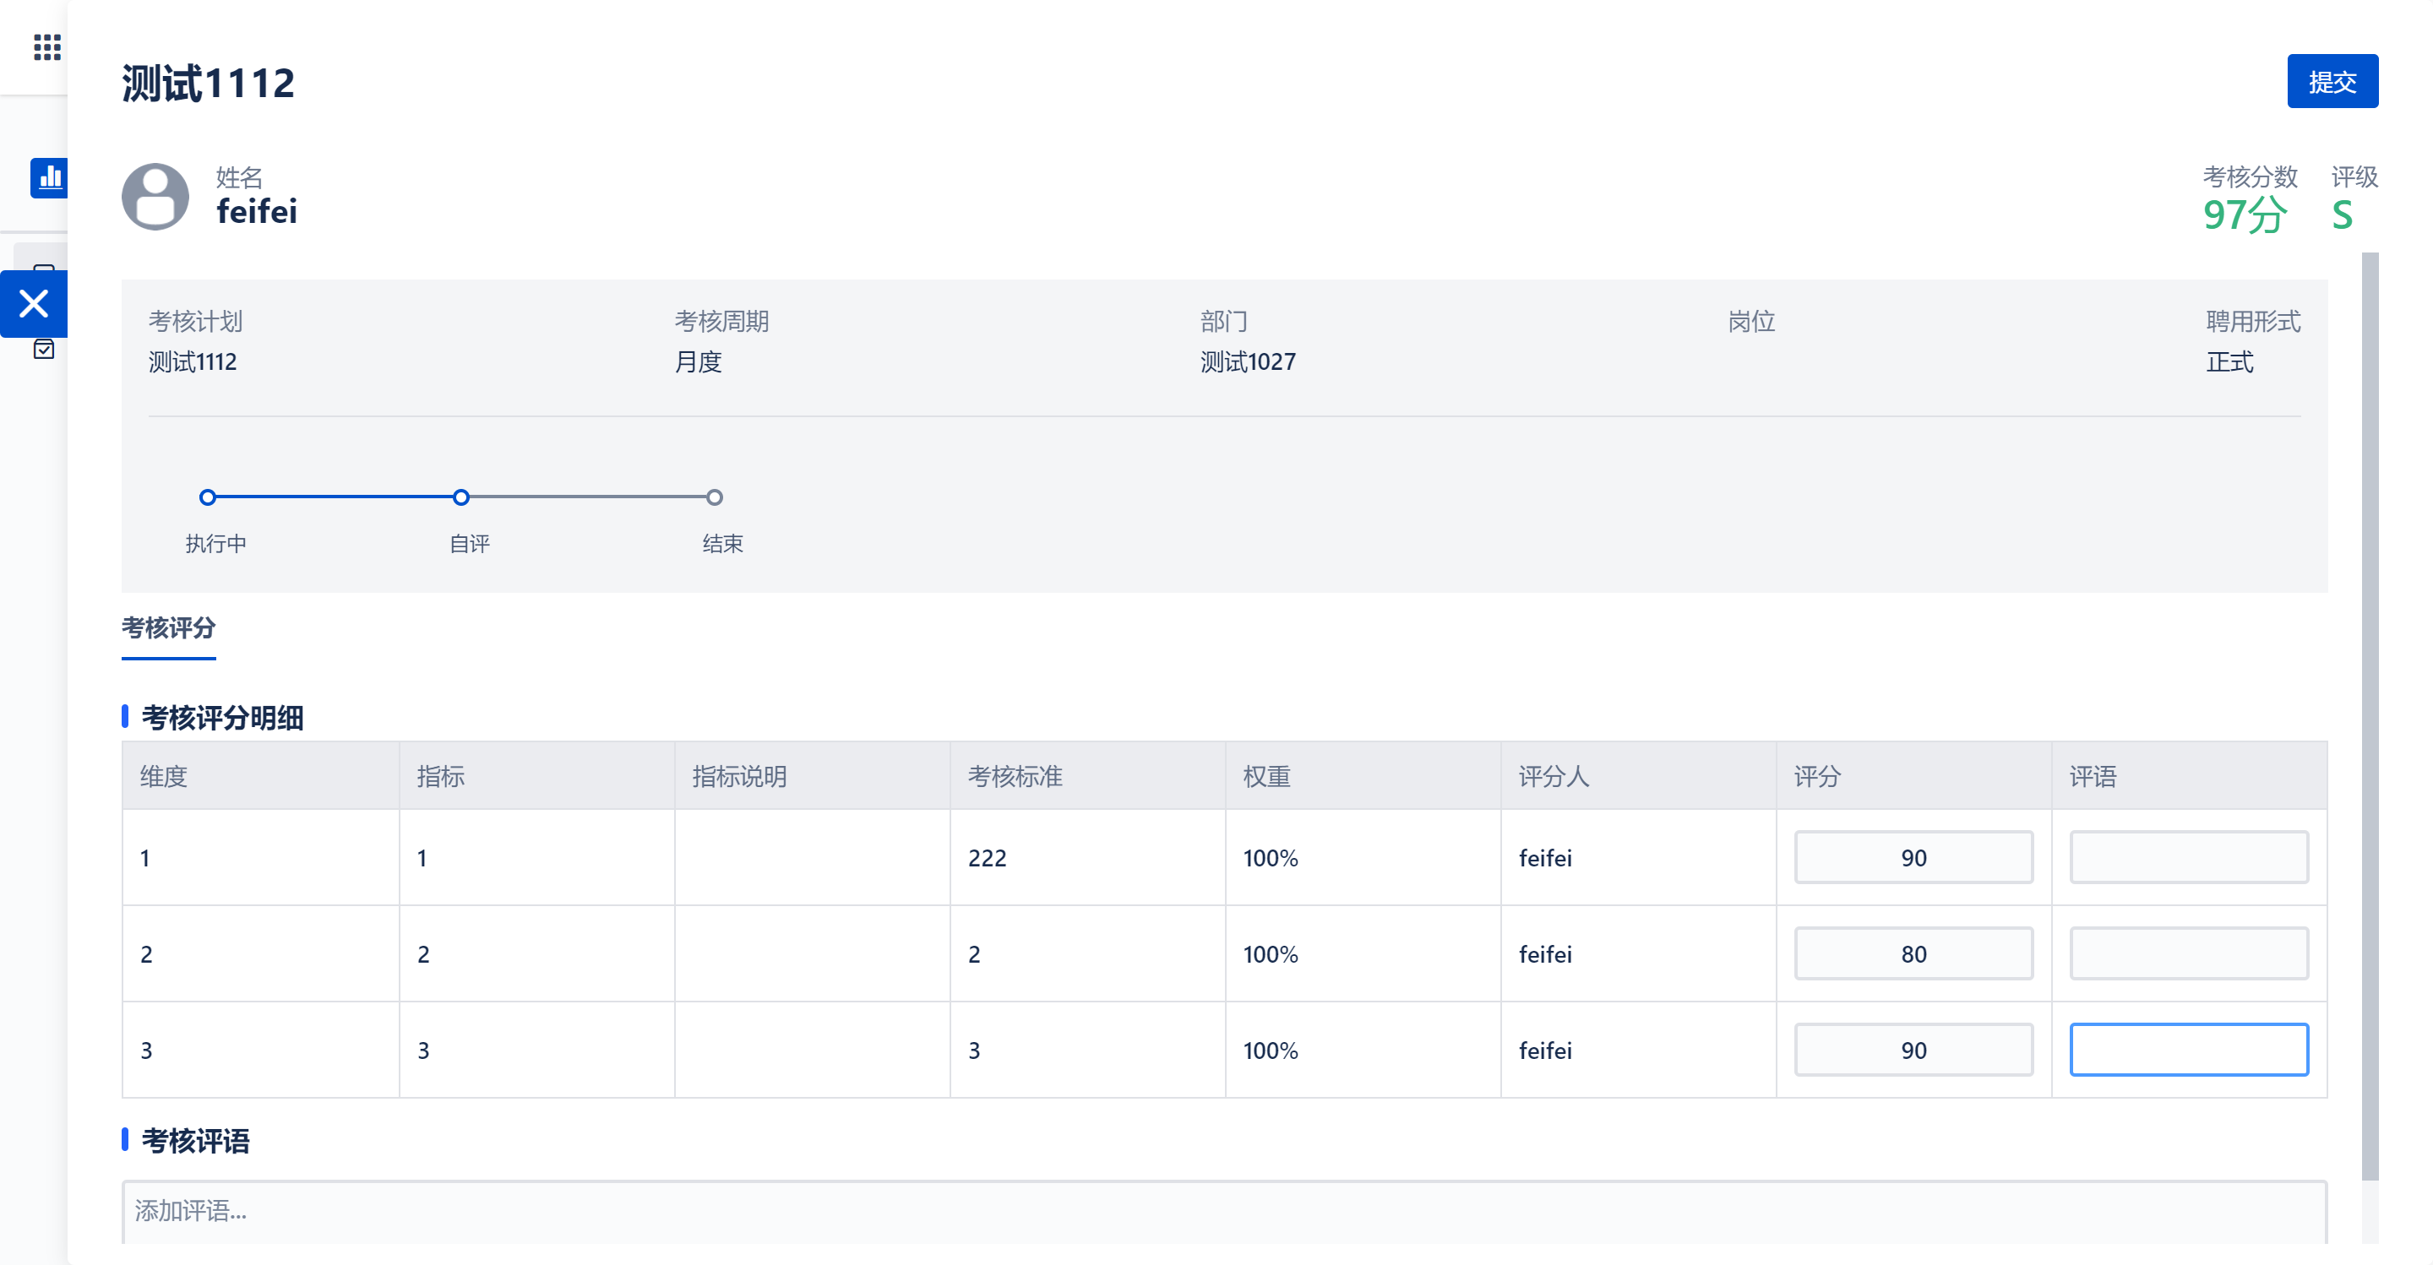Click 100% weight in row 2

point(1271,954)
